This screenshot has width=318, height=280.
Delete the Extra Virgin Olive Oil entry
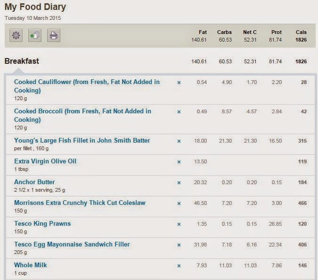point(179,162)
